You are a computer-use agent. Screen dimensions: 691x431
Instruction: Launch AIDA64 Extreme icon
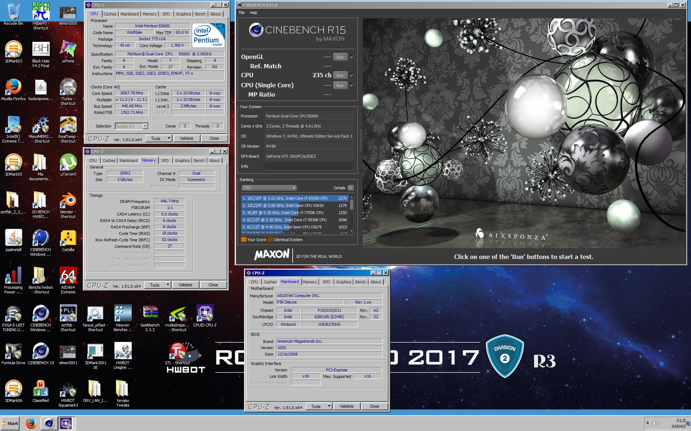tap(68, 281)
